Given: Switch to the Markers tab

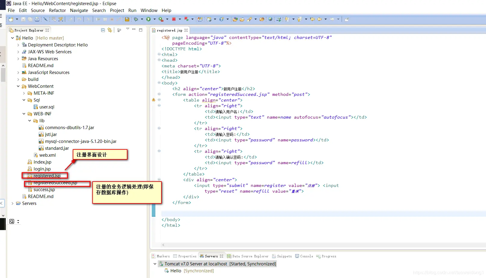Looking at the screenshot, I should [161, 256].
